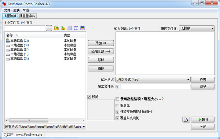Click the 设置 button
This screenshot has width=220, height=139.
203,80
